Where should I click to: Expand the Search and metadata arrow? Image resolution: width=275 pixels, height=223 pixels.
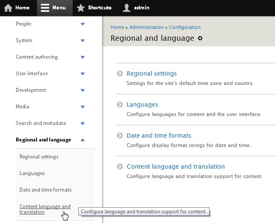point(82,124)
